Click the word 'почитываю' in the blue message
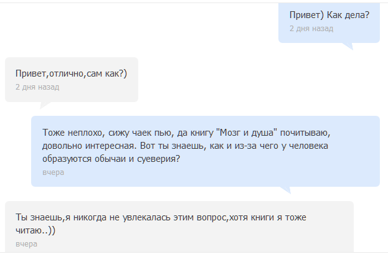Viewport: 388px width, 254px height. pos(305,133)
